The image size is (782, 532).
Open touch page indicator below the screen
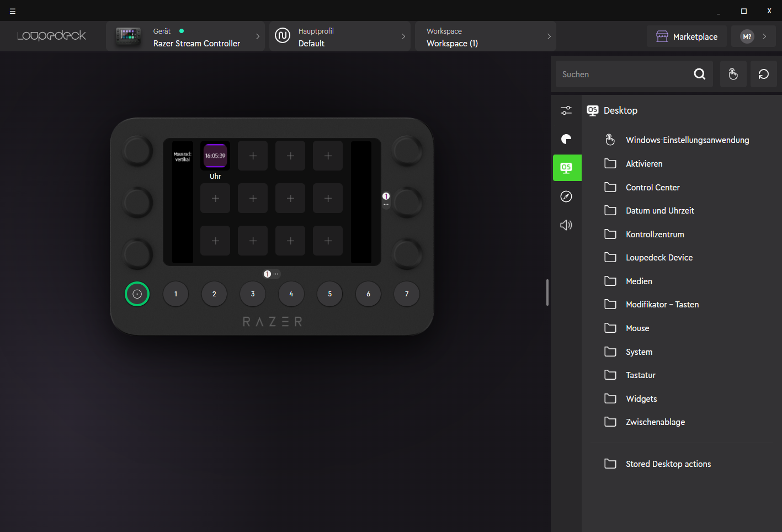point(272,274)
